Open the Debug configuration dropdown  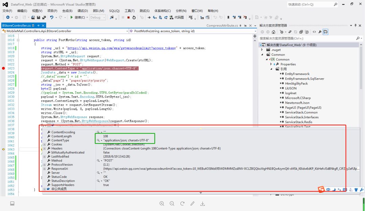point(98,18)
